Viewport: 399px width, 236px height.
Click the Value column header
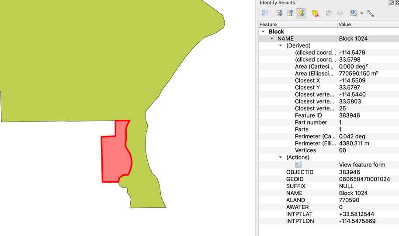368,24
